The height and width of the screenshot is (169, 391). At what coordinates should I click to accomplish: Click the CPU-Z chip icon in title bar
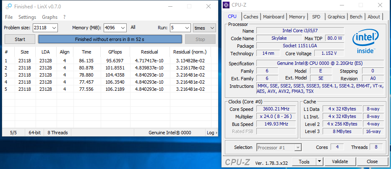tap(226, 5)
